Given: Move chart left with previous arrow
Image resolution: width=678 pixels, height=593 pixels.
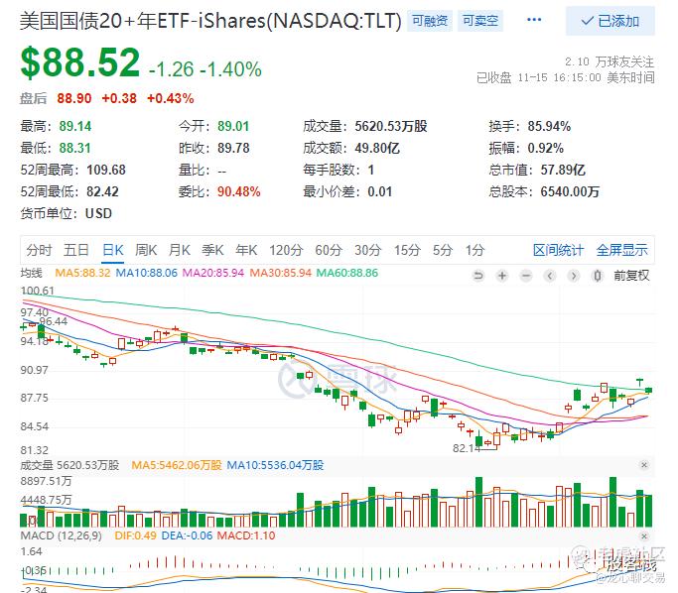Looking at the screenshot, I should (550, 276).
